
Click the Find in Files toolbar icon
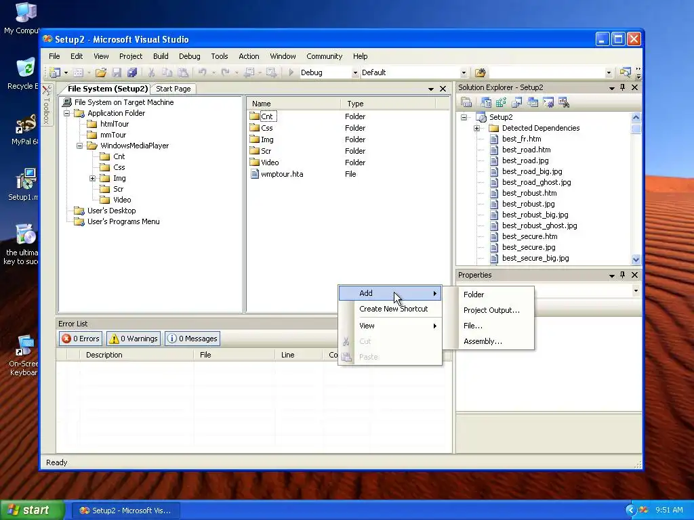click(481, 72)
